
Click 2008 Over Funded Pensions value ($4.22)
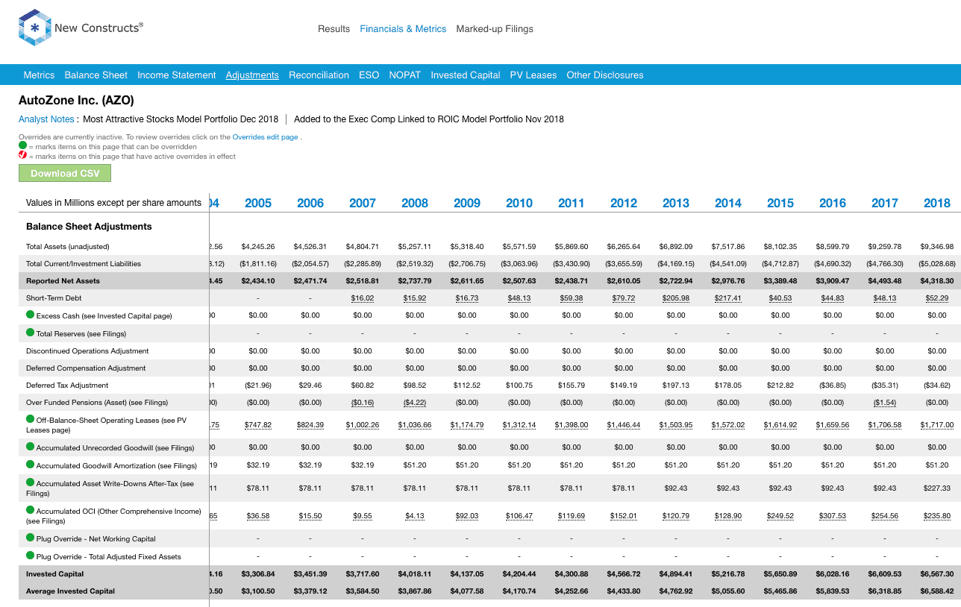(415, 403)
